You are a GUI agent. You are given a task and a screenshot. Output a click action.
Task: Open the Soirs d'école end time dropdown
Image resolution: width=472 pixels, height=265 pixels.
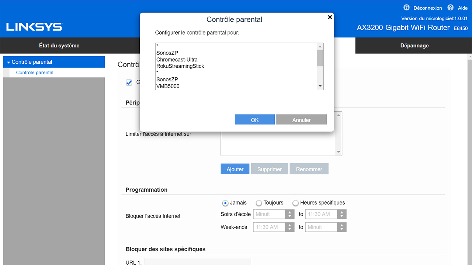click(326, 214)
